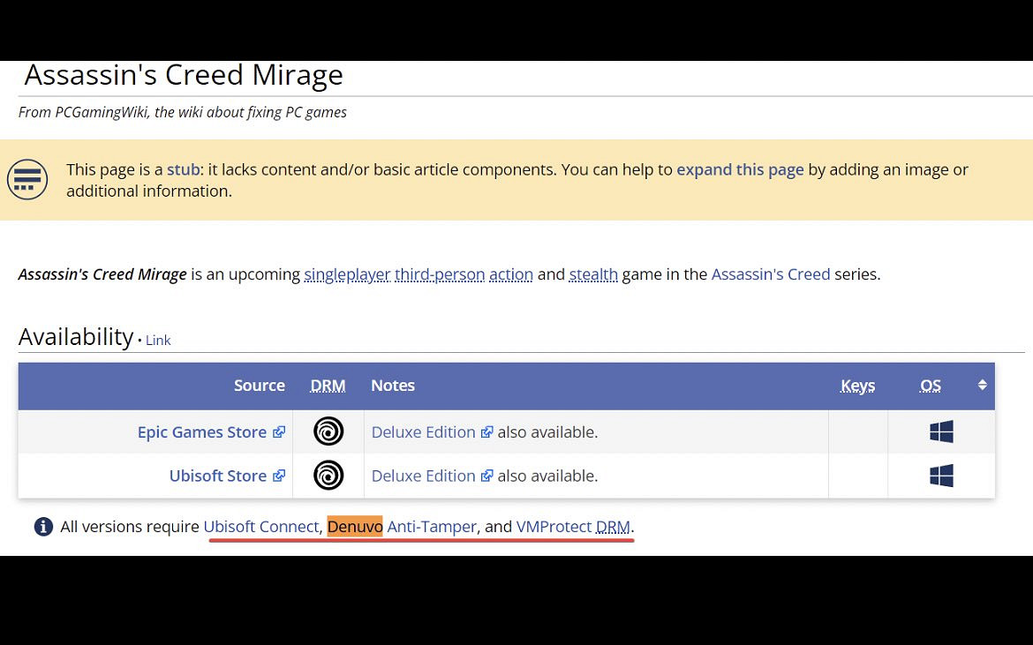Sort by the Keys column header
The image size is (1033, 645).
click(857, 386)
